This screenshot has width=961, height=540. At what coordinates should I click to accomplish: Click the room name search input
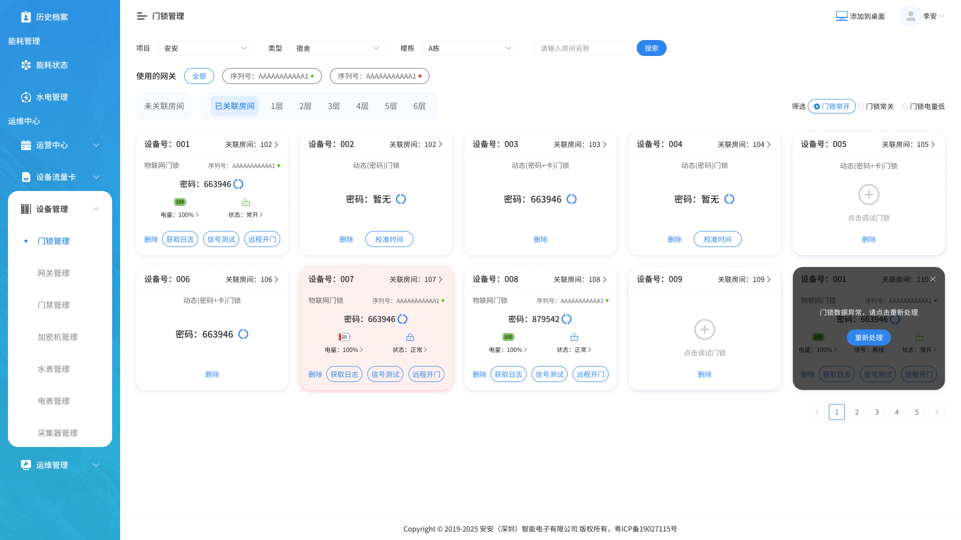[x=583, y=48]
